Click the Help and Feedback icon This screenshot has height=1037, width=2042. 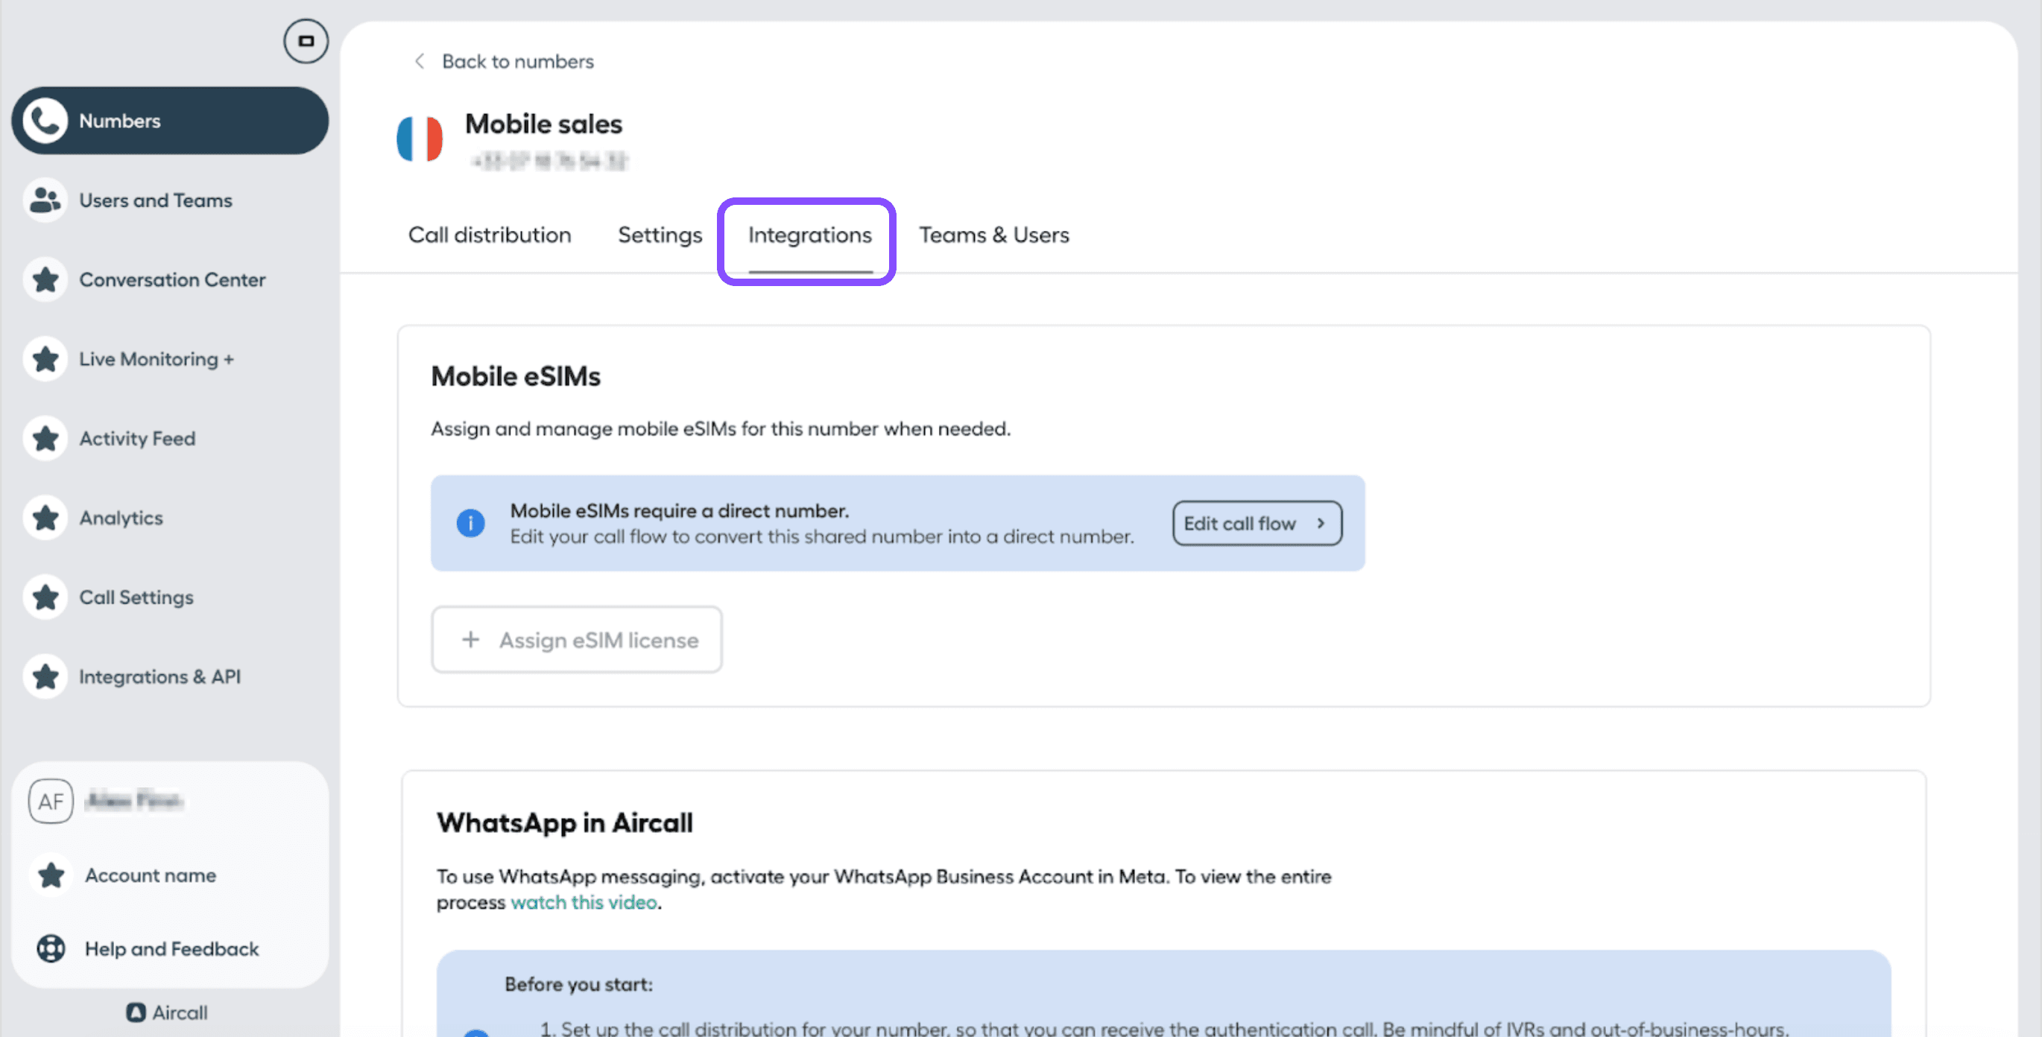(50, 949)
